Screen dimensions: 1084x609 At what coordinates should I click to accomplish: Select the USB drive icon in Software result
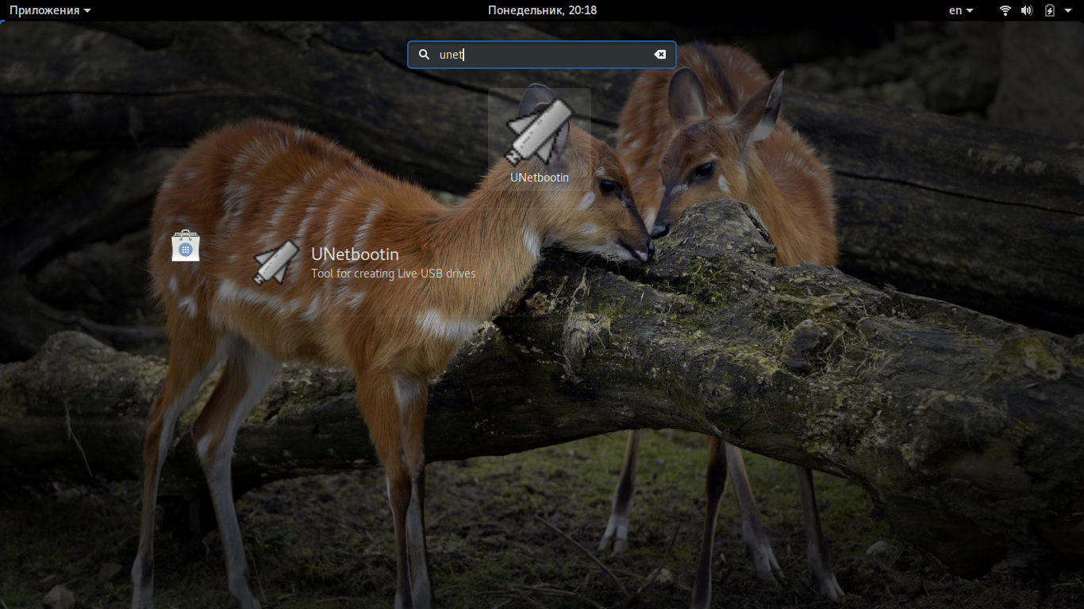click(x=276, y=262)
